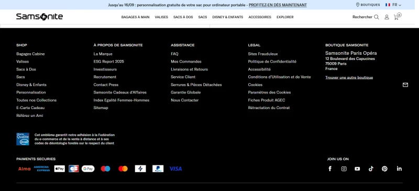This screenshot has width=419, height=191.
Task: Open the Sacs navigation menu
Action: pos(203,17)
